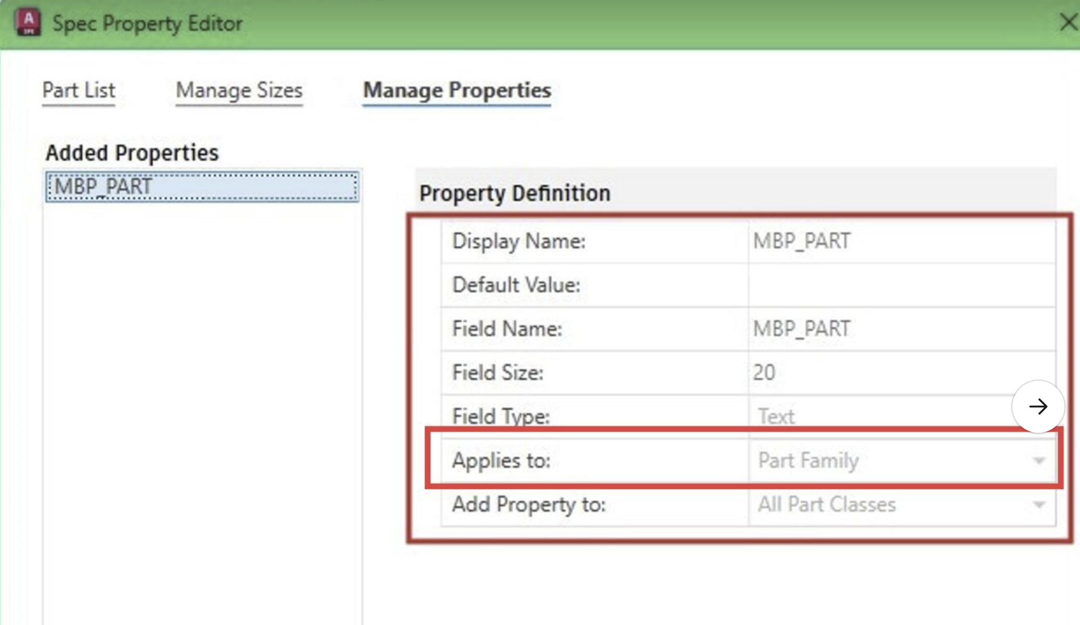The width and height of the screenshot is (1080, 625).
Task: Click the right arrow navigation button
Action: pyautogui.click(x=1038, y=407)
